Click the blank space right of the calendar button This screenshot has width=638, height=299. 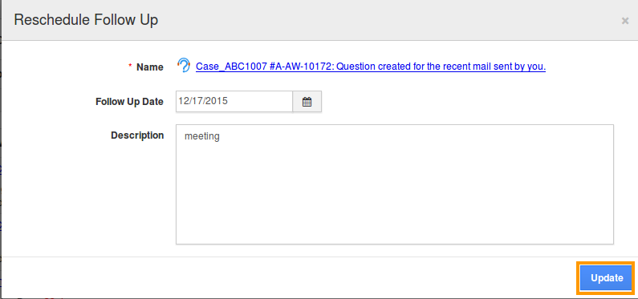[468, 102]
